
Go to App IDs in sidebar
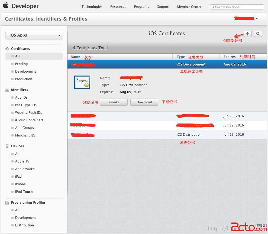click(x=21, y=97)
